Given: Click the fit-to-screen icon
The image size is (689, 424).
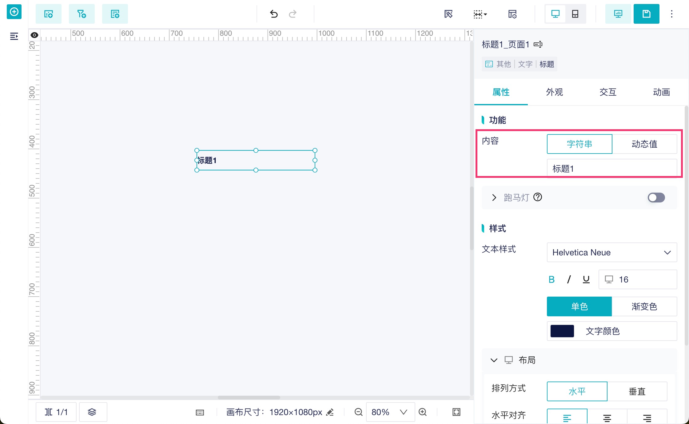Looking at the screenshot, I should 456,412.
